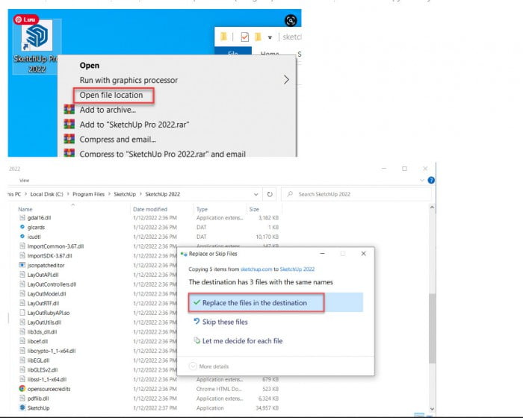This screenshot has width=523, height=418.
Task: Click the jsonpatcheditor file icon
Action: [x=22, y=265]
